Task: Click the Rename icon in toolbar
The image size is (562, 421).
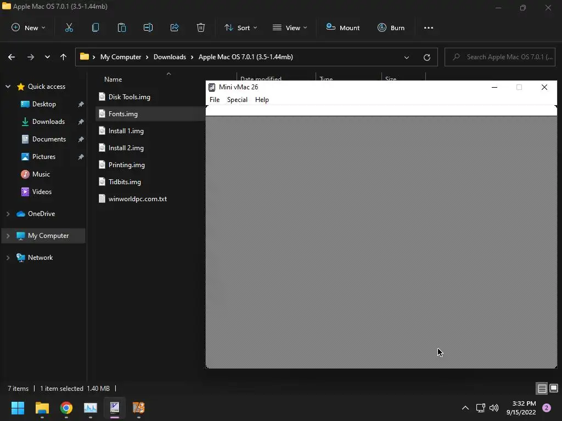Action: click(148, 27)
